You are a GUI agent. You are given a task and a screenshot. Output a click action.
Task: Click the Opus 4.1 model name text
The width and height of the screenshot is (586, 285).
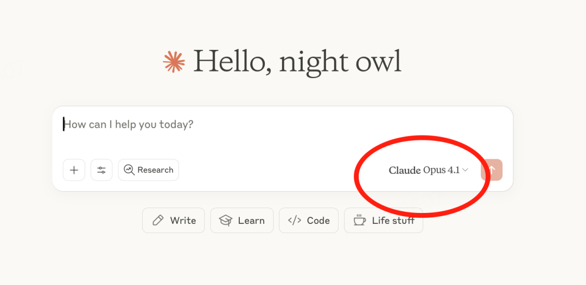[441, 170]
